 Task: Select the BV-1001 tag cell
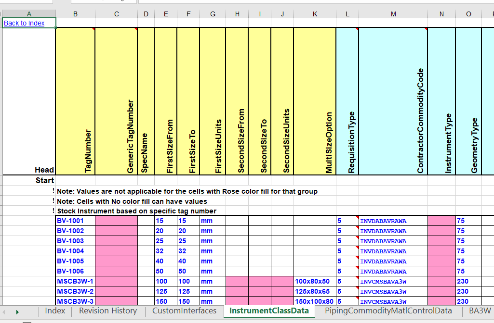(75, 221)
